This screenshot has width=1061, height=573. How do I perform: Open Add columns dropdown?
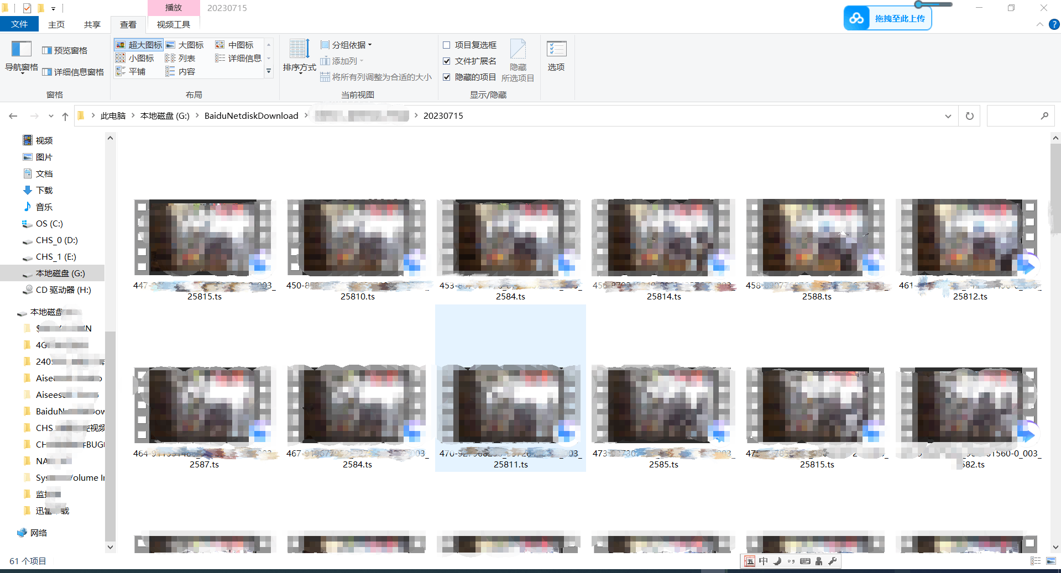click(342, 61)
